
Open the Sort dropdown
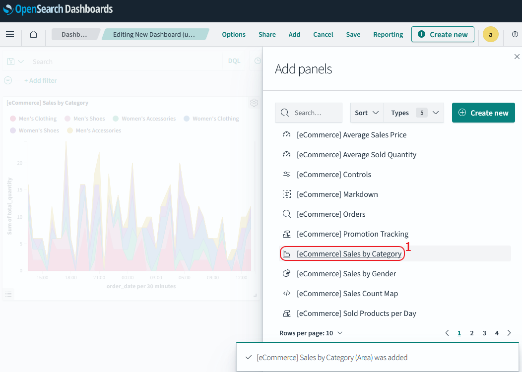coord(367,113)
